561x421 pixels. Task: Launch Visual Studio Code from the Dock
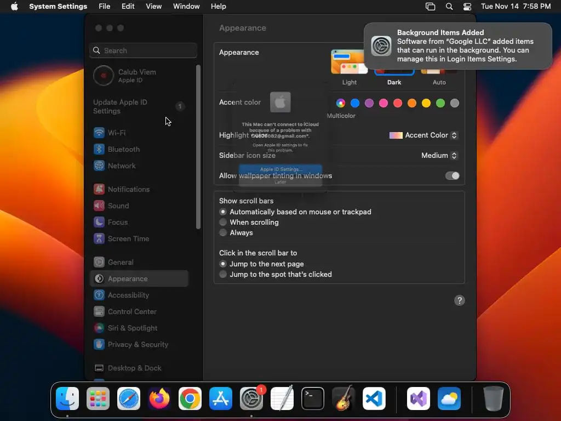pos(374,399)
